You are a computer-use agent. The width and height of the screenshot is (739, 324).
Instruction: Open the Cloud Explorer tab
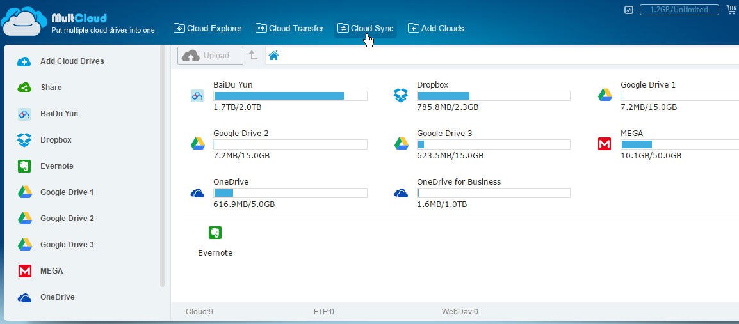[207, 28]
